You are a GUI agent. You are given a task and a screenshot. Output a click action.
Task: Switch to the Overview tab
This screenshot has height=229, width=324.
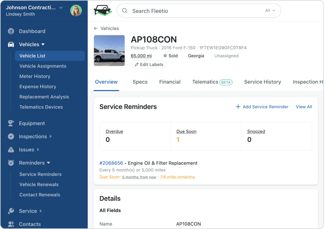point(106,82)
